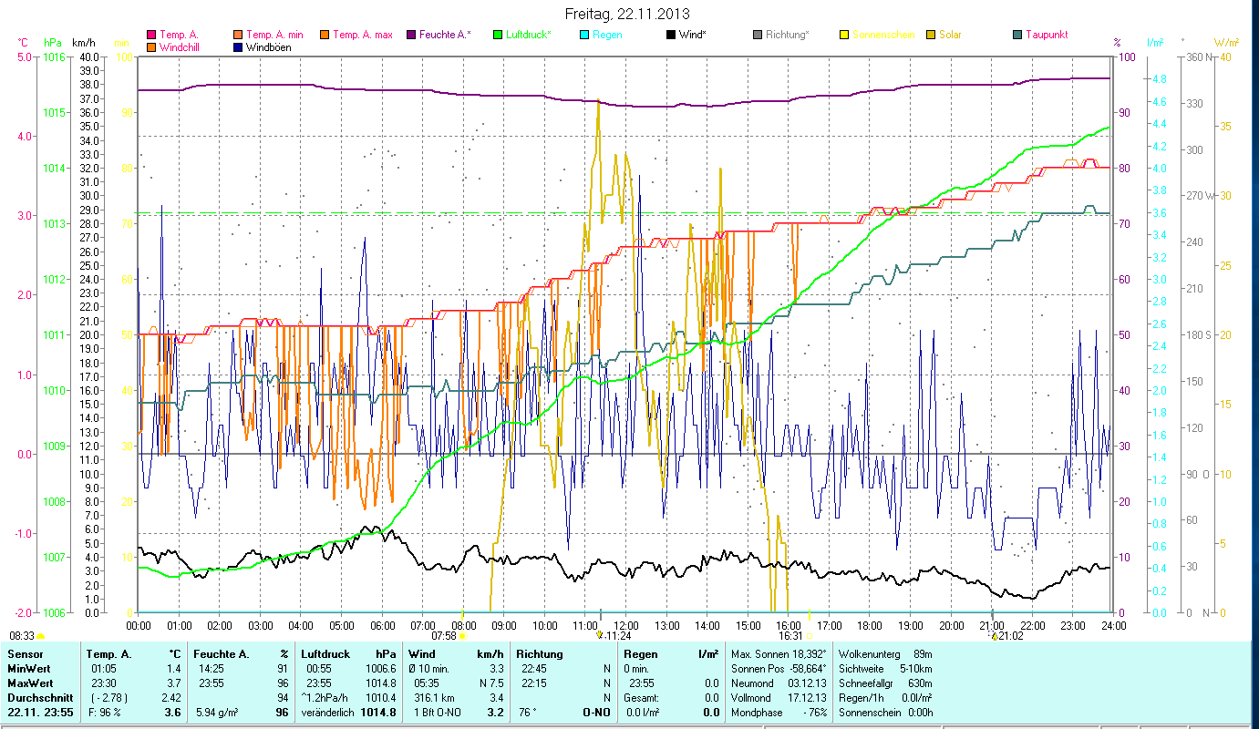The height and width of the screenshot is (729, 1259).
Task: Click the black Wind* legend square
Action: [x=670, y=35]
